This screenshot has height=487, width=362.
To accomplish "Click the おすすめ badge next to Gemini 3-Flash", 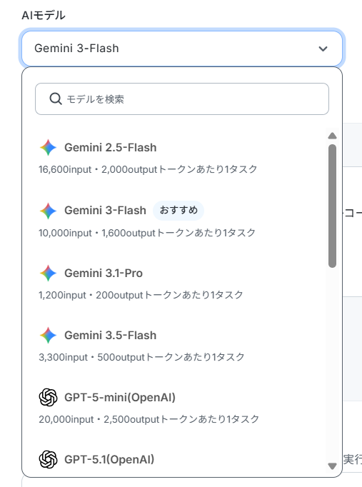I will (x=179, y=211).
